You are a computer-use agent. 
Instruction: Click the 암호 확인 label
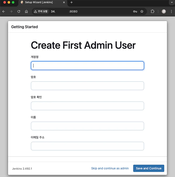(x=36, y=97)
